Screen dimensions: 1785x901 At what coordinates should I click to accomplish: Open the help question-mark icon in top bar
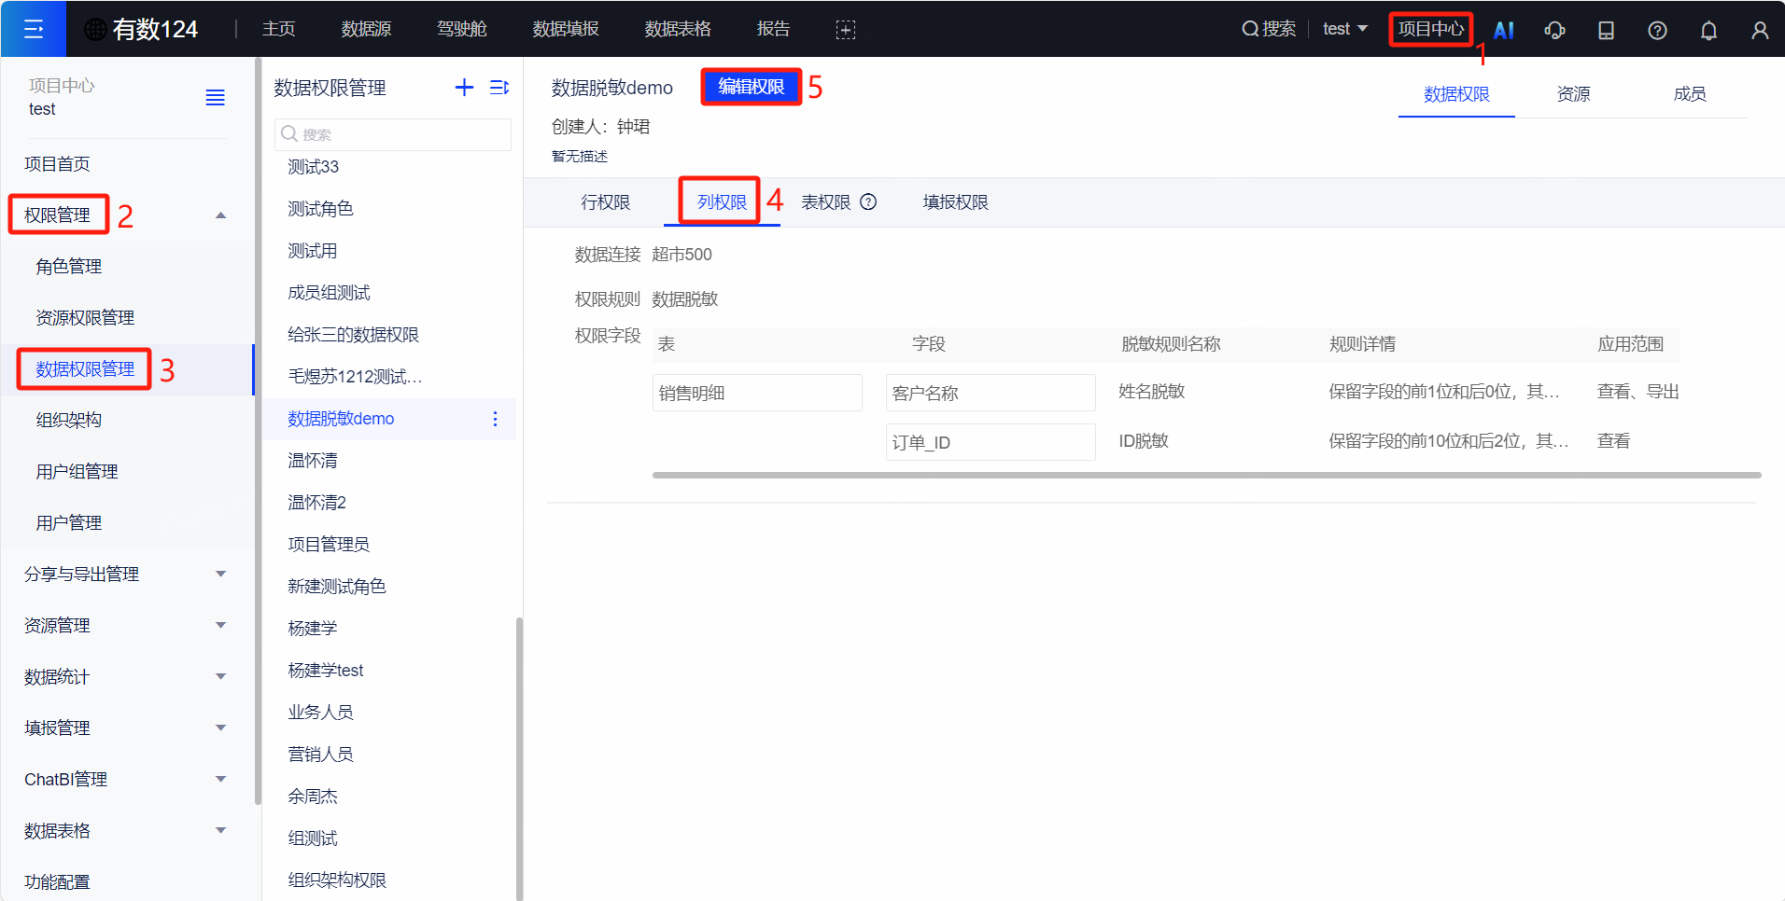pos(1658,29)
